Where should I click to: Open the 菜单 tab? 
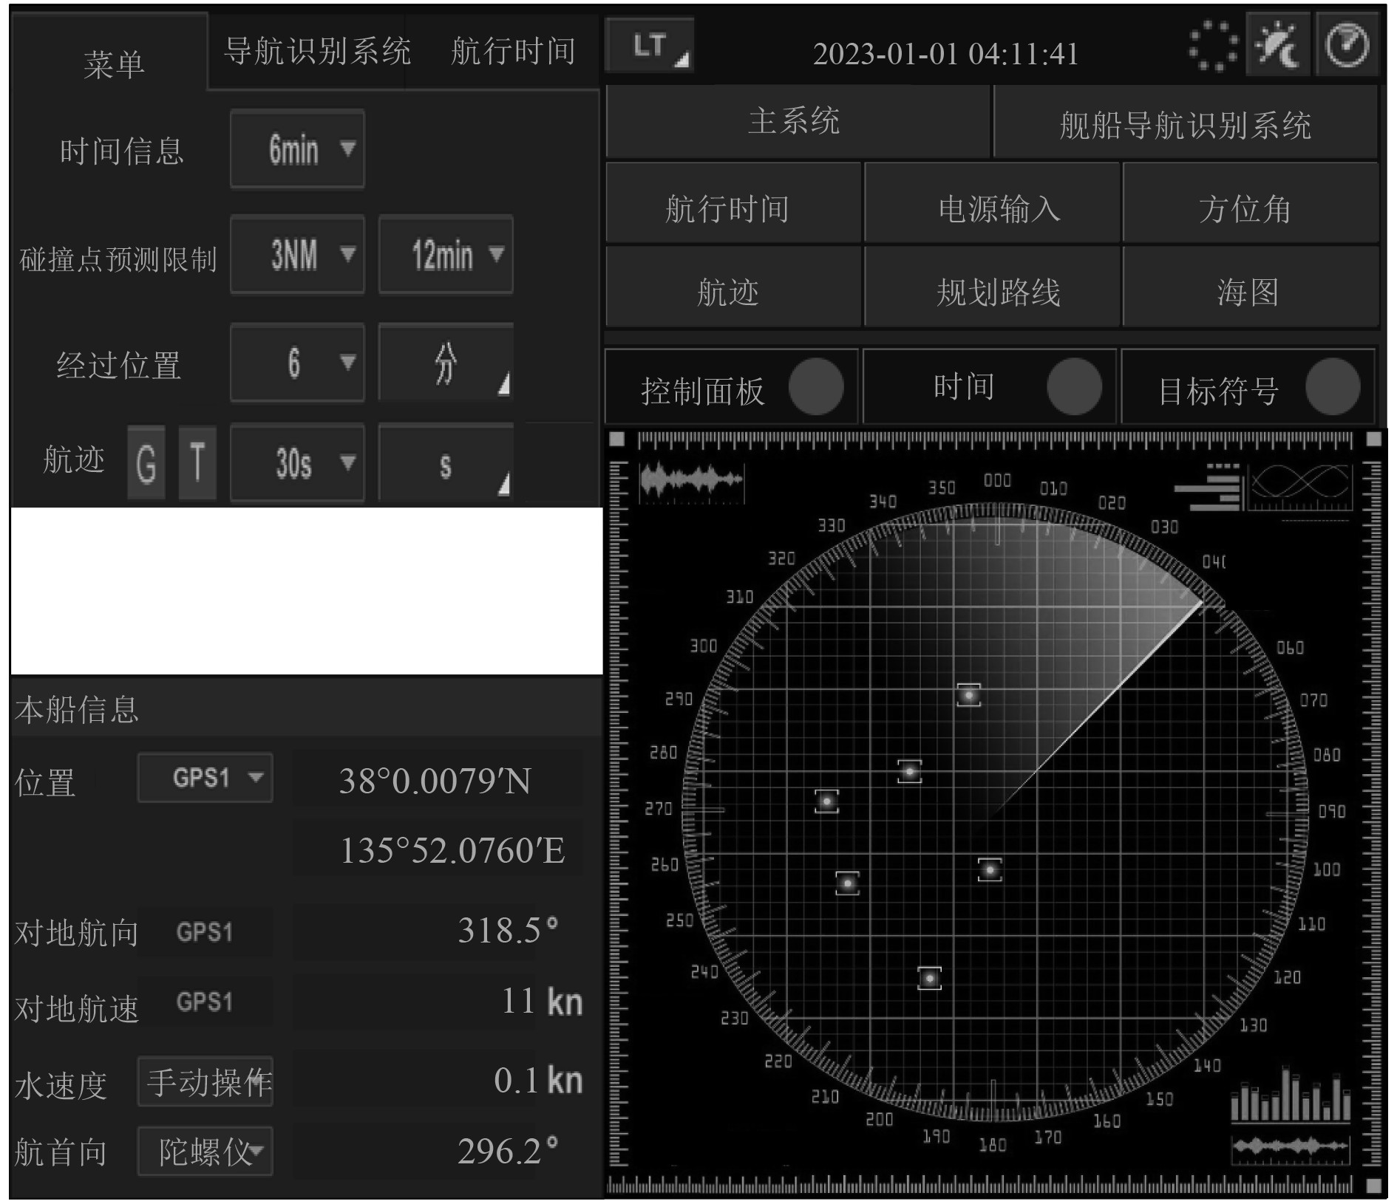[x=112, y=65]
